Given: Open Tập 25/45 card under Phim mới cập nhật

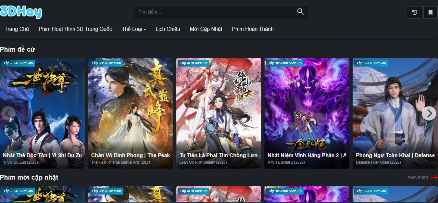Looking at the screenshot, I should [42, 195].
